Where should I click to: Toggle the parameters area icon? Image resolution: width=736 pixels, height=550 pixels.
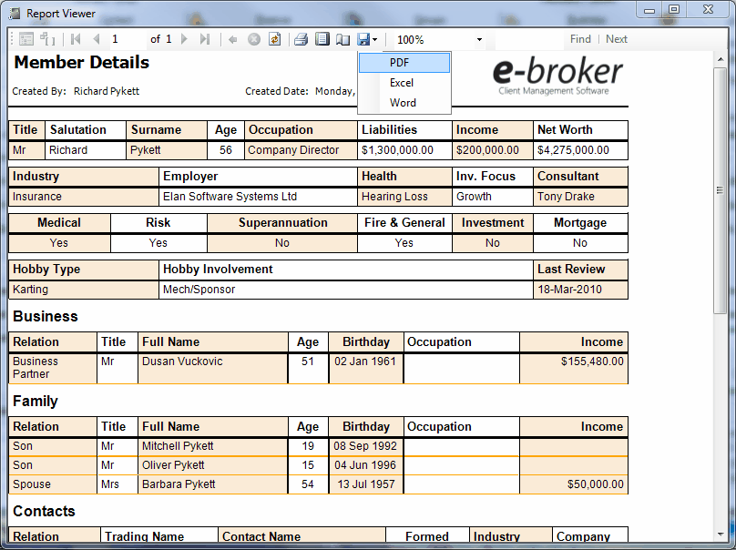coord(47,39)
